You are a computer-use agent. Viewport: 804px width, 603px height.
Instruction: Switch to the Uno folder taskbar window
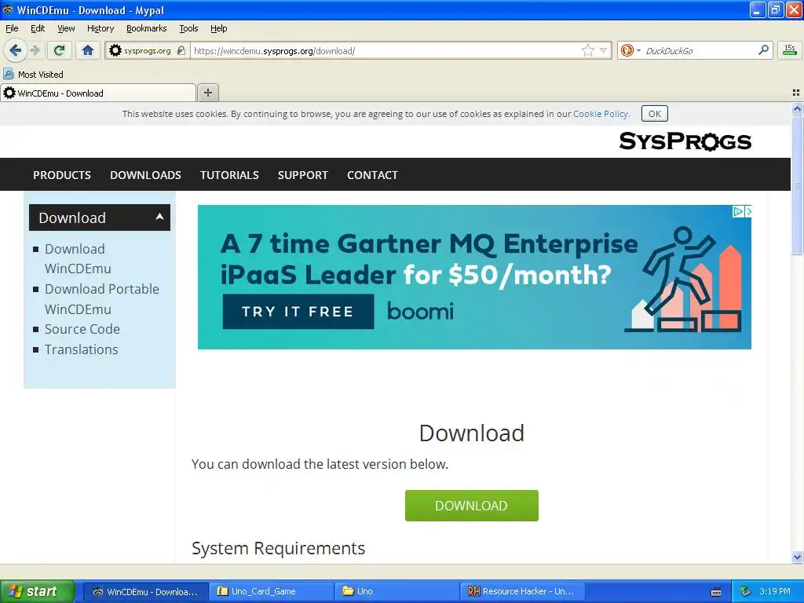coord(397,591)
